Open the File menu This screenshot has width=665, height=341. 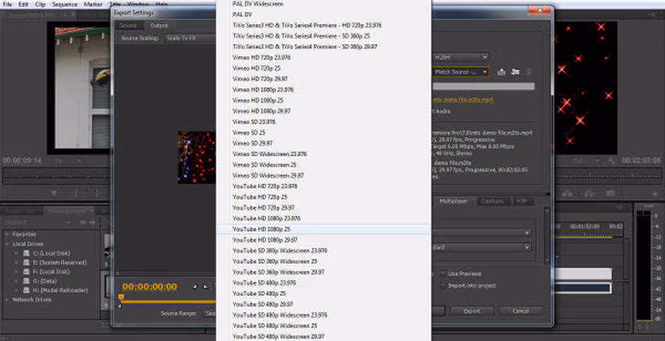(x=7, y=4)
